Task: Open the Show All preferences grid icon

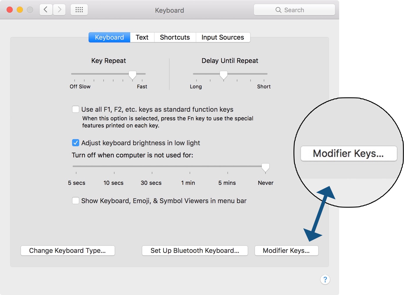Action: pos(79,9)
